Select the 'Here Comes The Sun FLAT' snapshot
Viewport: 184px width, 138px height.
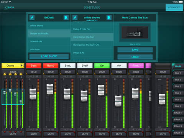click(x=92, y=45)
